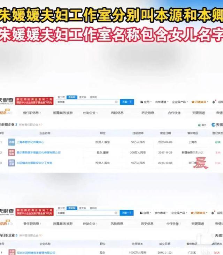Open the 天眼图谱 tab in the 深圳 panel
Image resolution: width=223 pixels, height=255 pixels.
(198, 224)
